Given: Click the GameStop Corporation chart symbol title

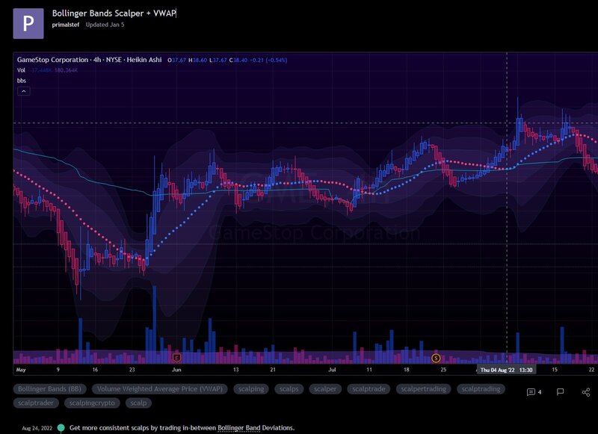Looking at the screenshot, I should (x=52, y=60).
